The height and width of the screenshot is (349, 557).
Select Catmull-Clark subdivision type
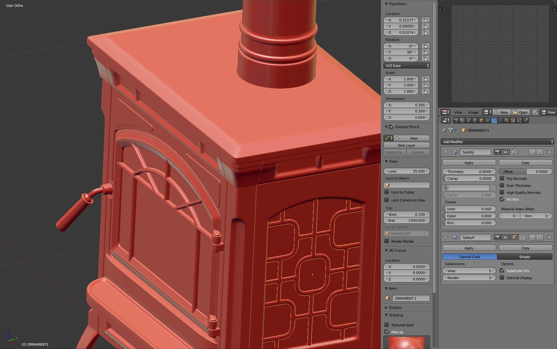pyautogui.click(x=469, y=257)
